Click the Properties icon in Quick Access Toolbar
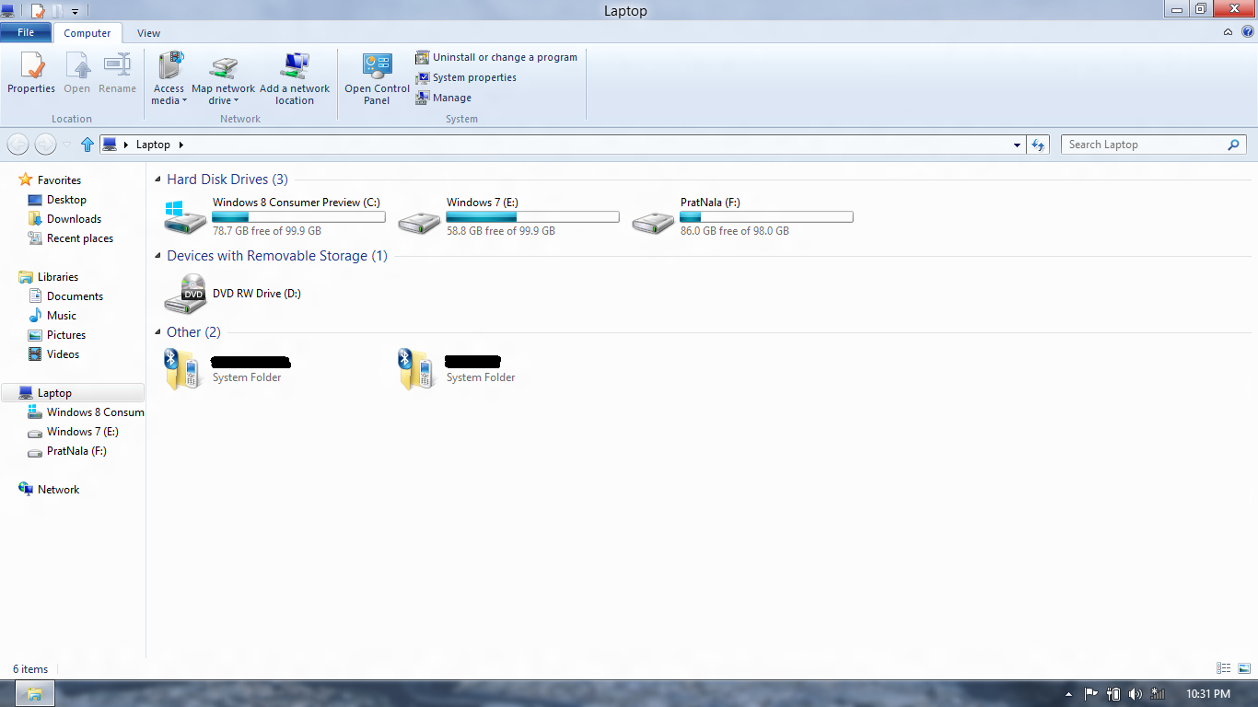Viewport: 1258px width, 707px height. click(x=38, y=11)
